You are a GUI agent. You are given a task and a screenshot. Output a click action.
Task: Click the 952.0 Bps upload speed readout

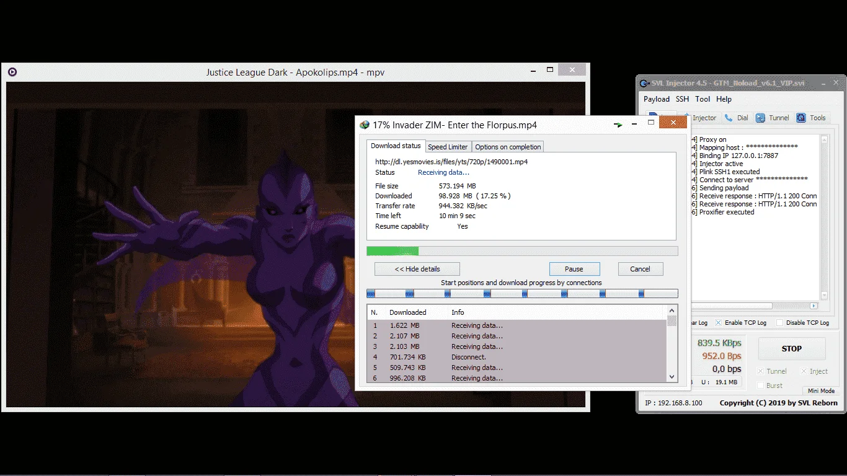coord(722,356)
